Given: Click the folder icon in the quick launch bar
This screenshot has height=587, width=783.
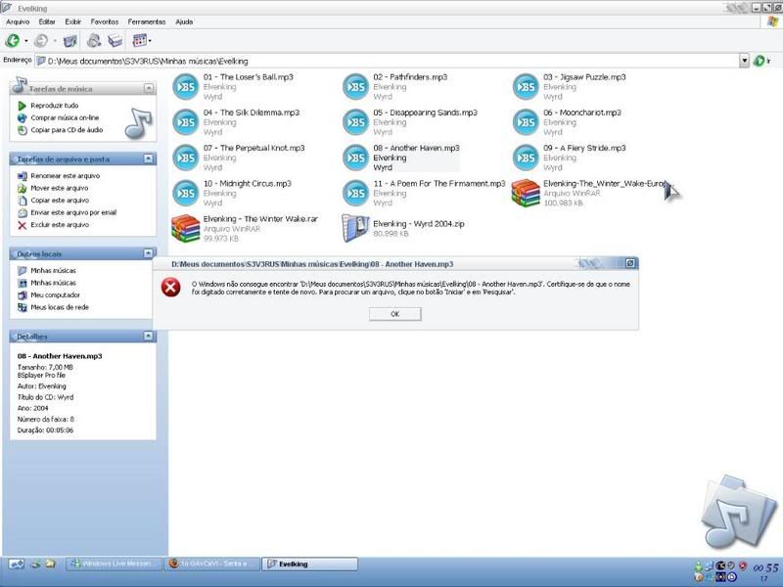Looking at the screenshot, I should click(x=50, y=564).
